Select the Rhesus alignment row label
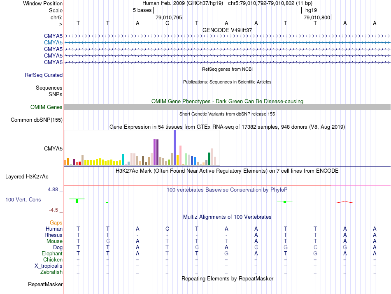Image resolution: width=391 pixels, height=294 pixels. pyautogui.click(x=54, y=235)
